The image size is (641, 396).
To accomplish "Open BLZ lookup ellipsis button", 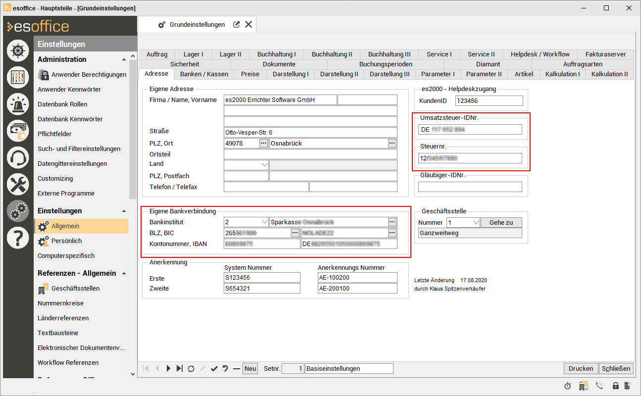I will click(295, 232).
